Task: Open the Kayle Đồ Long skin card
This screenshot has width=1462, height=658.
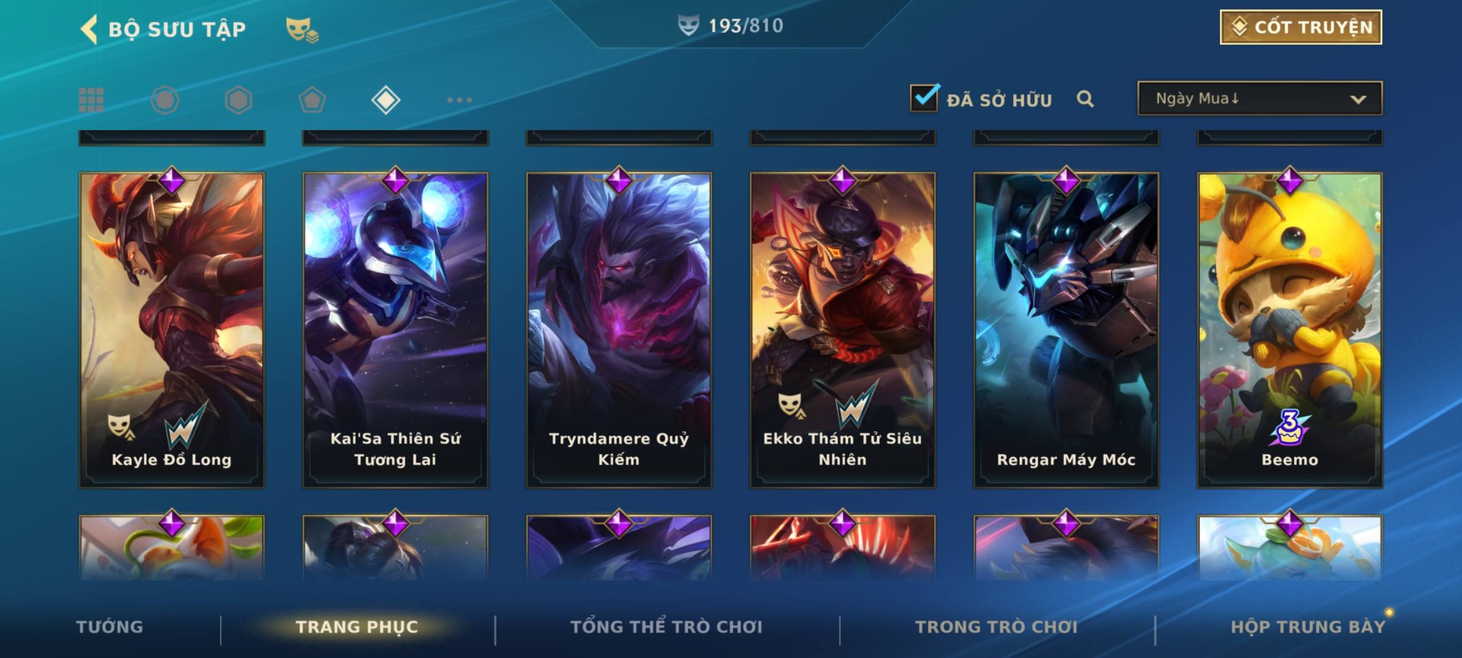Action: (172, 330)
